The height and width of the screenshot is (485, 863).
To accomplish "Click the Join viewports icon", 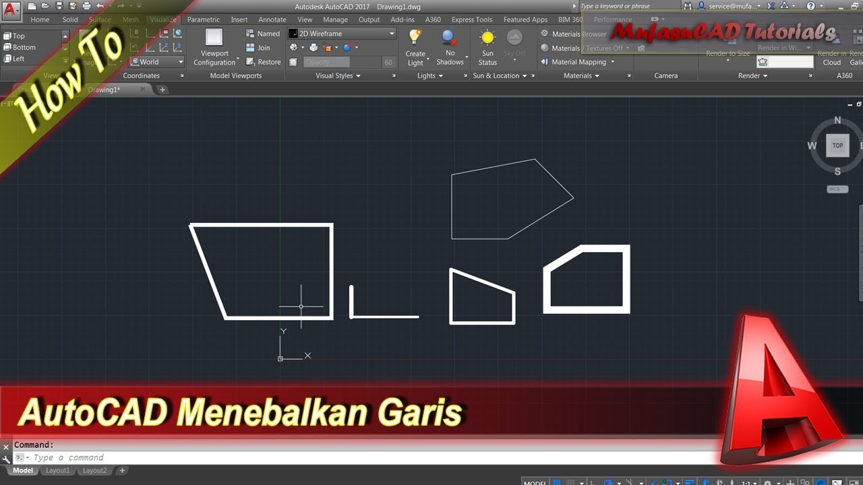I will pyautogui.click(x=250, y=48).
